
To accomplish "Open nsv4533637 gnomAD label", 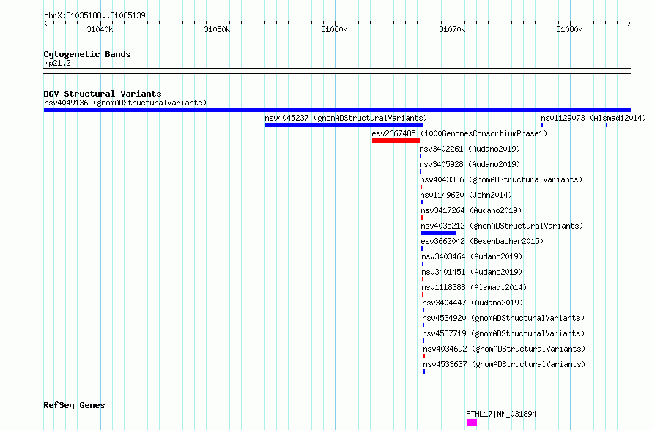I will point(505,364).
